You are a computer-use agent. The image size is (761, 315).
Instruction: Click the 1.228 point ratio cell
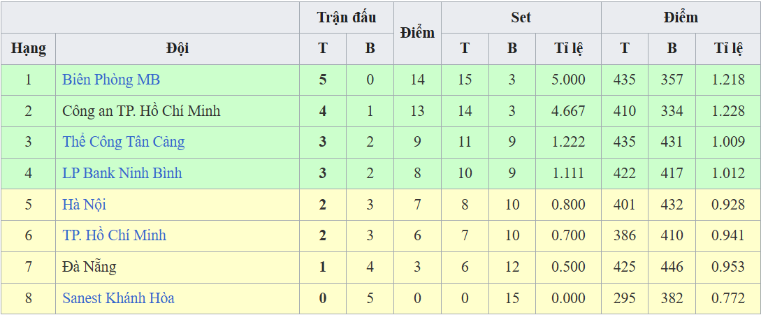pyautogui.click(x=728, y=111)
